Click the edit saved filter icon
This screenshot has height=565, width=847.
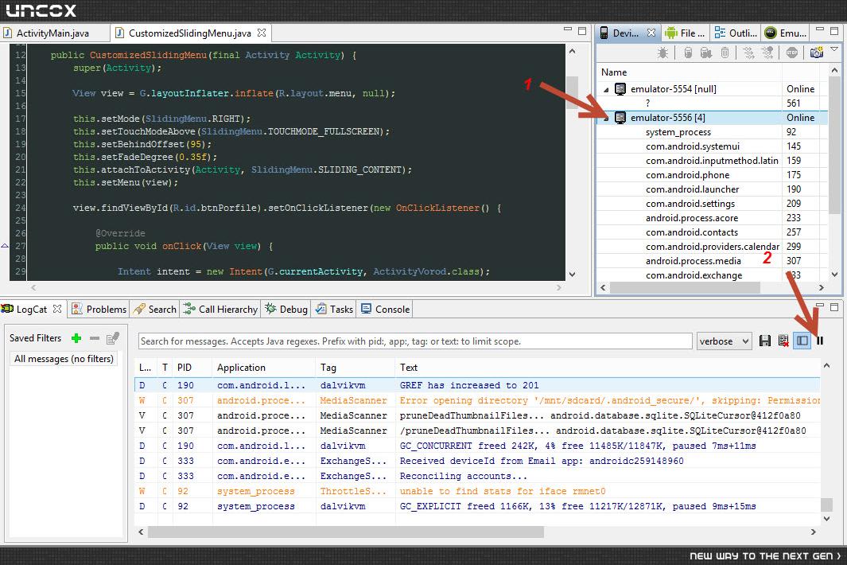tap(112, 338)
